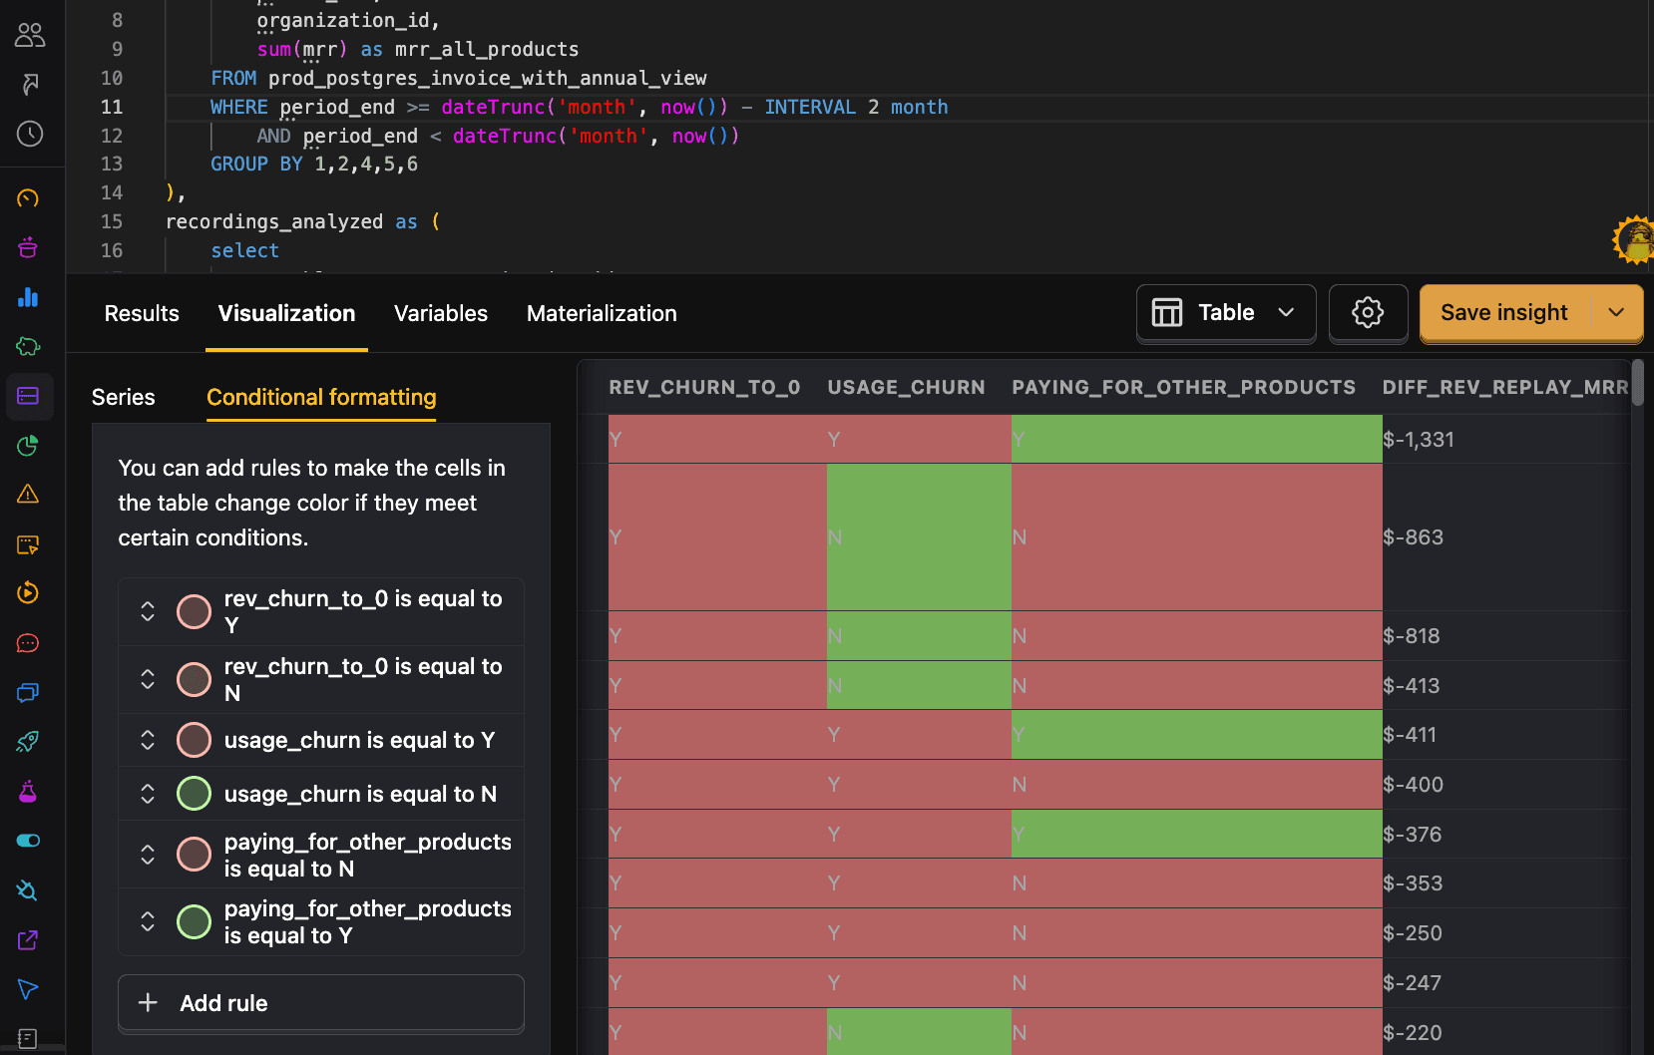
Task: Select the Conditional formatting sub-tab
Action: pyautogui.click(x=321, y=398)
